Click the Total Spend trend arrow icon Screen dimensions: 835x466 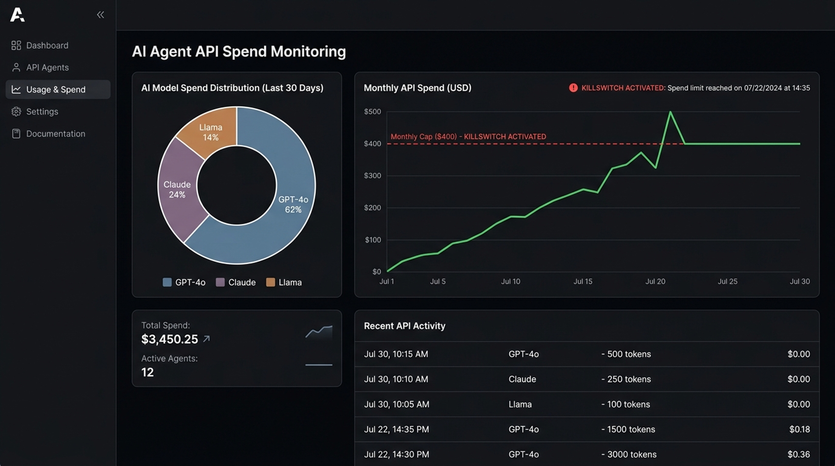206,339
